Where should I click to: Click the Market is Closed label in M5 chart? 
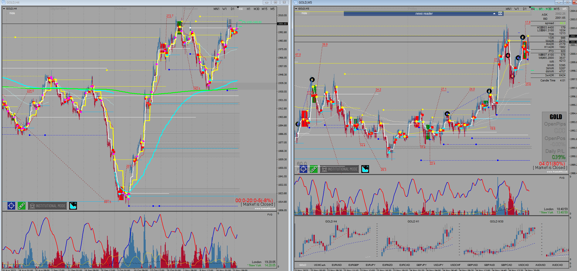(x=550, y=168)
